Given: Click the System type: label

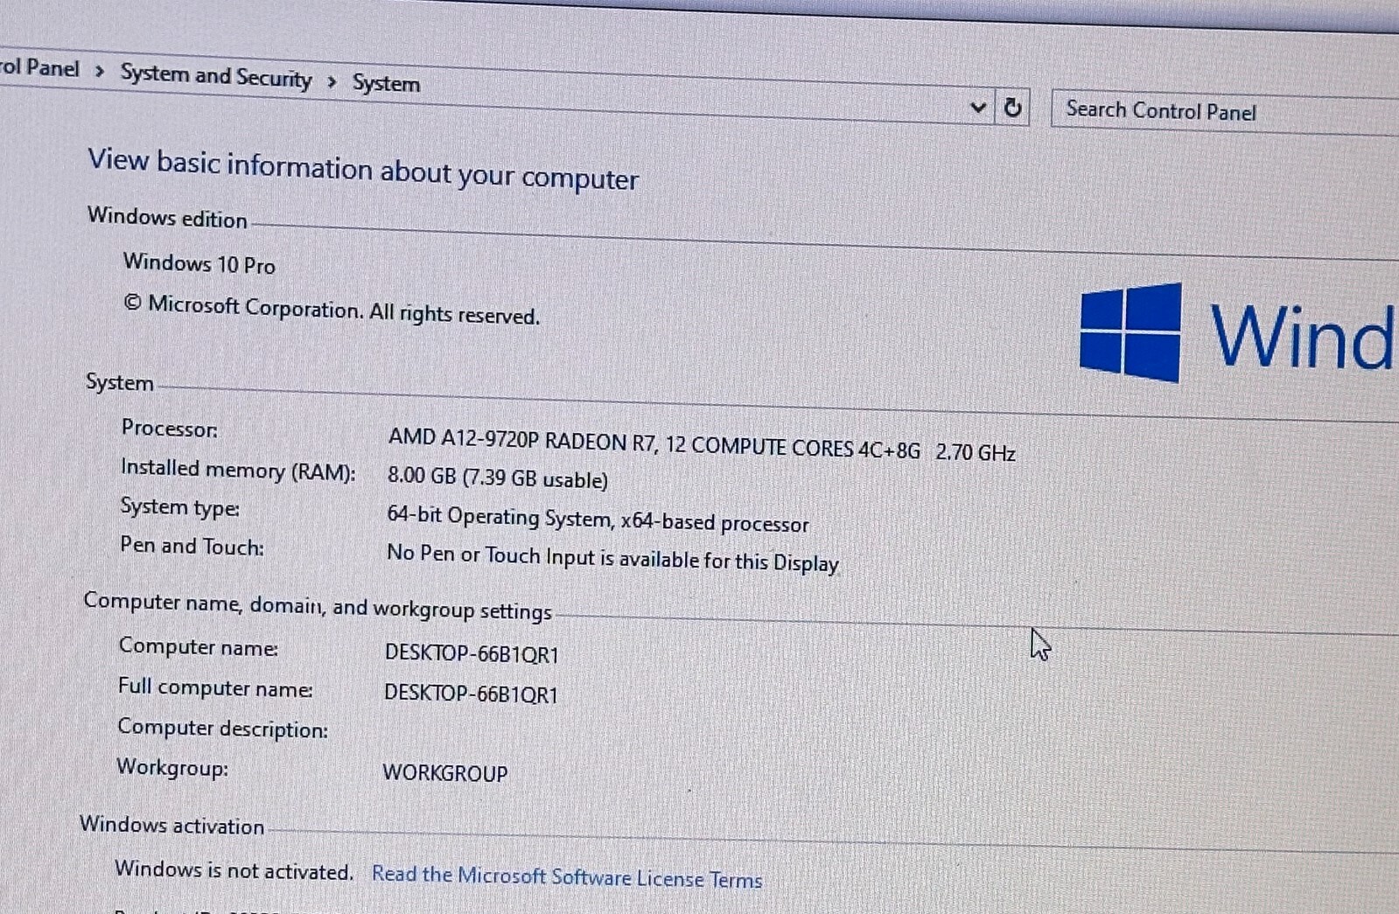Looking at the screenshot, I should coord(179,507).
